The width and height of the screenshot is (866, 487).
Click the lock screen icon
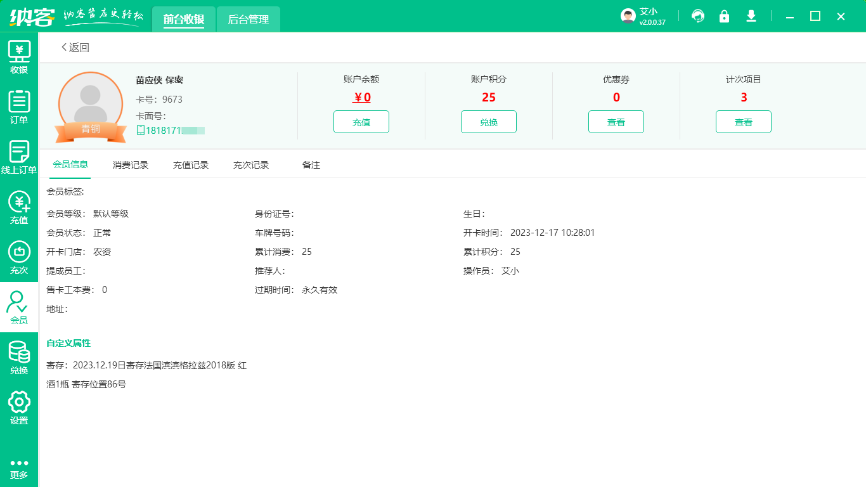click(x=724, y=16)
